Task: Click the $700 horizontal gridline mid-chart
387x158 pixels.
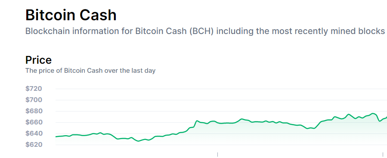Action: coord(221,100)
